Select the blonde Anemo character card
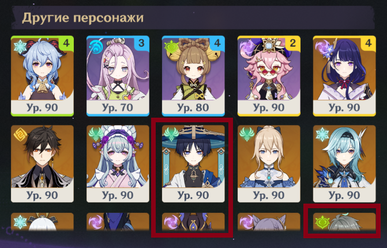 pyautogui.click(x=269, y=164)
